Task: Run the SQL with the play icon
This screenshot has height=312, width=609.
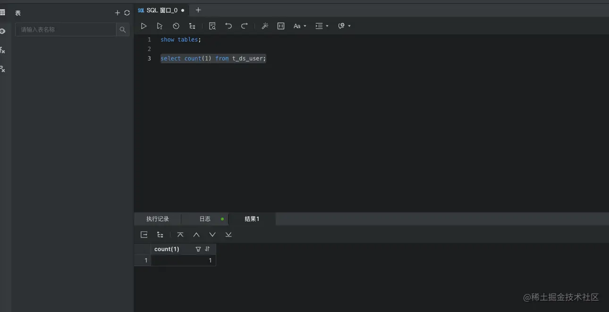Action: (144, 26)
